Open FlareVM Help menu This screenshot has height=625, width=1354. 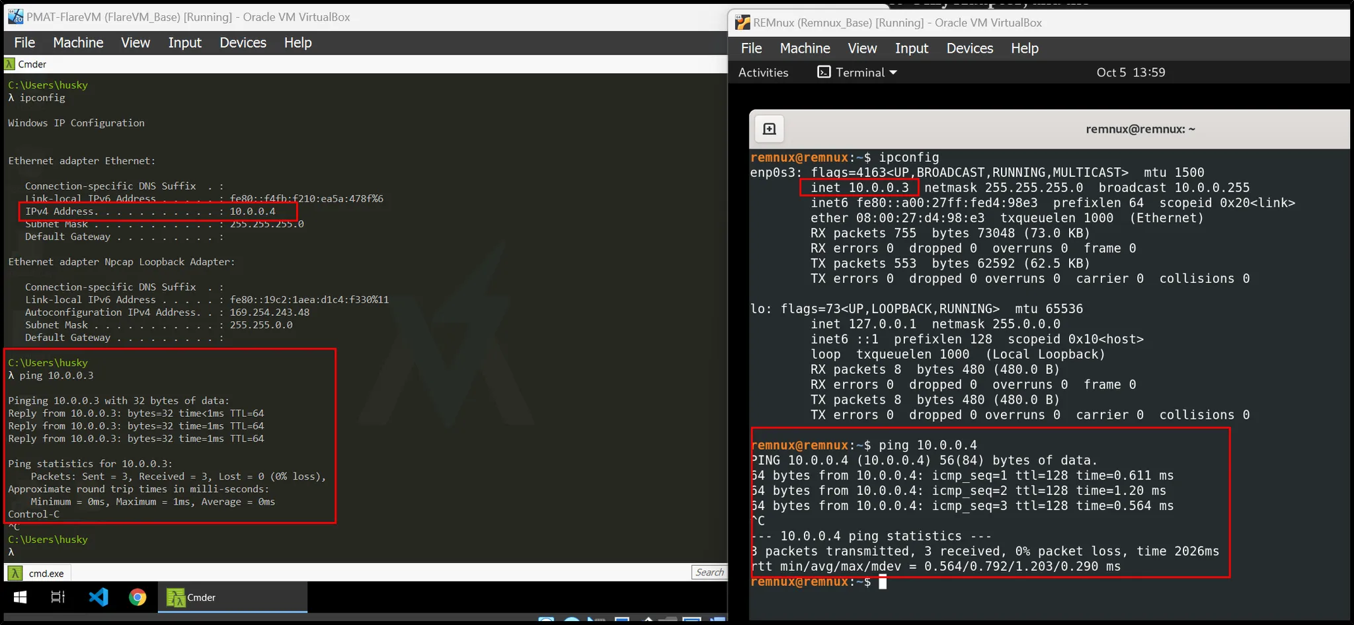(x=298, y=42)
